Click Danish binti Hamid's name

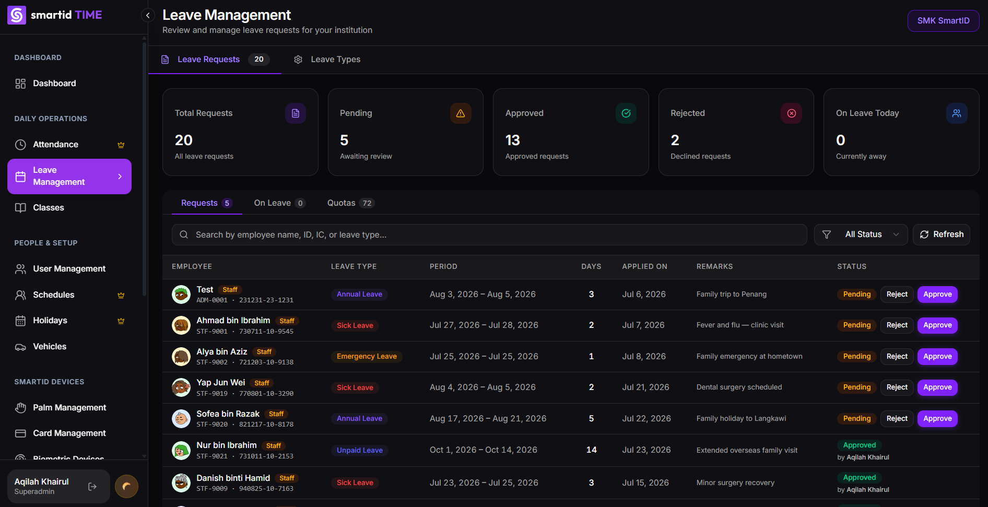233,478
